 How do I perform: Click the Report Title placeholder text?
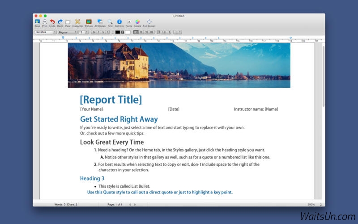[111, 99]
